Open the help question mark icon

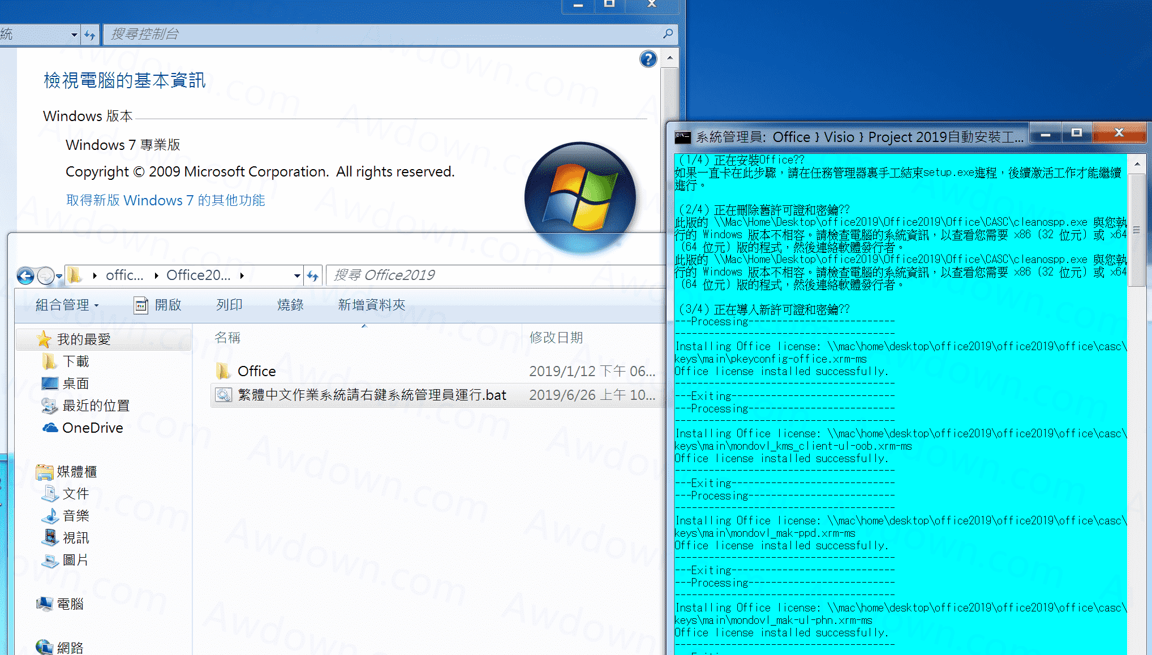point(648,59)
